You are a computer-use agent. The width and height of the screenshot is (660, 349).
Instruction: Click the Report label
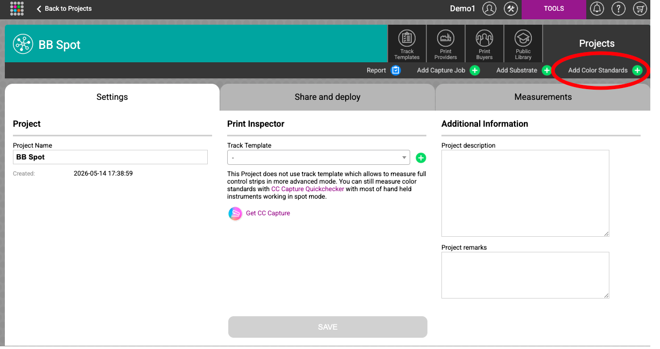(376, 70)
